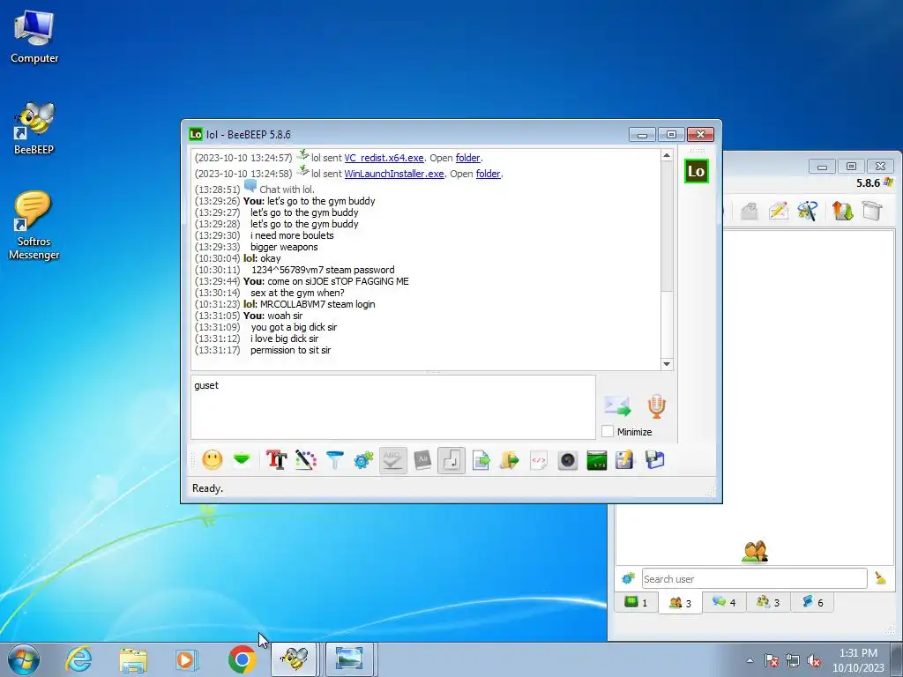
Task: Click chat scrollbar up arrow
Action: click(x=667, y=155)
